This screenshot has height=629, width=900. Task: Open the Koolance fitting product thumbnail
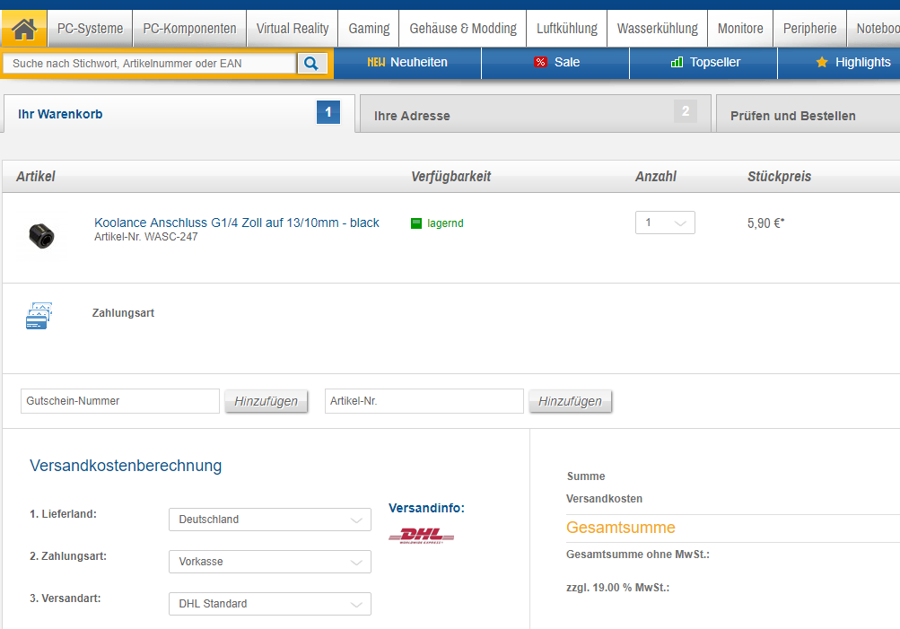click(41, 236)
